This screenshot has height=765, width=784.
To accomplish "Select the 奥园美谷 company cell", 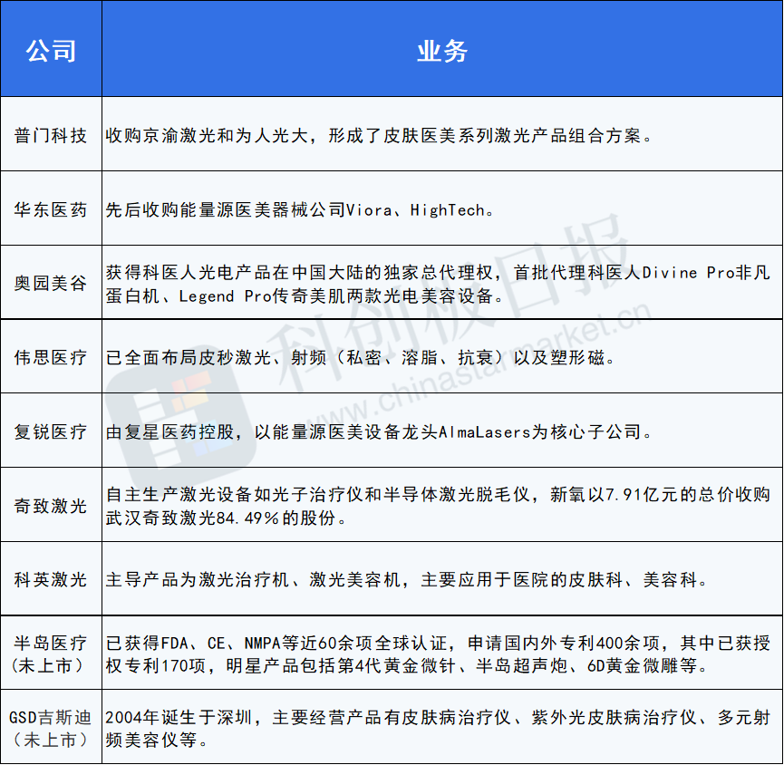I will click(x=51, y=282).
